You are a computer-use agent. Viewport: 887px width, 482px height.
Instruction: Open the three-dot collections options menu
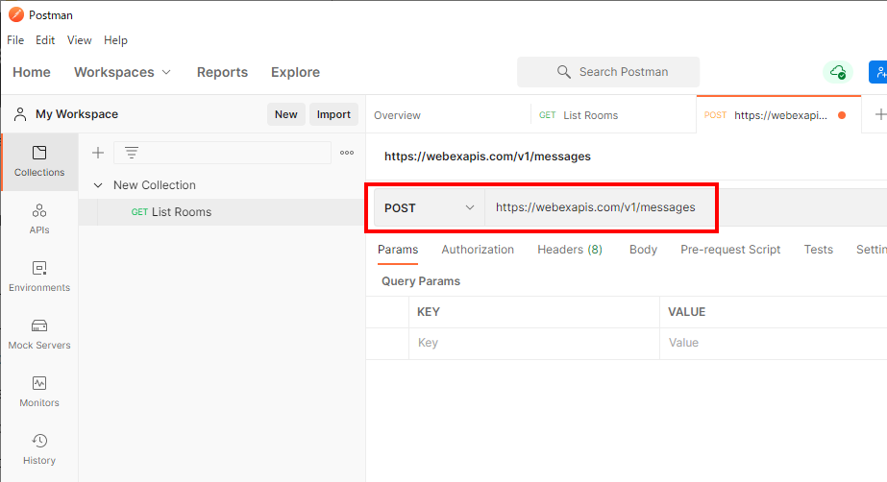tap(347, 153)
